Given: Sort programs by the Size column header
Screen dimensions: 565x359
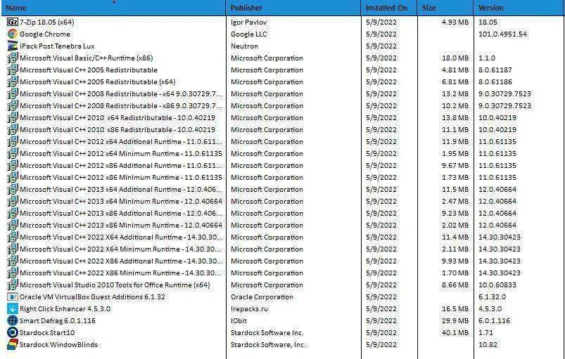Looking at the screenshot, I should pos(445,8).
